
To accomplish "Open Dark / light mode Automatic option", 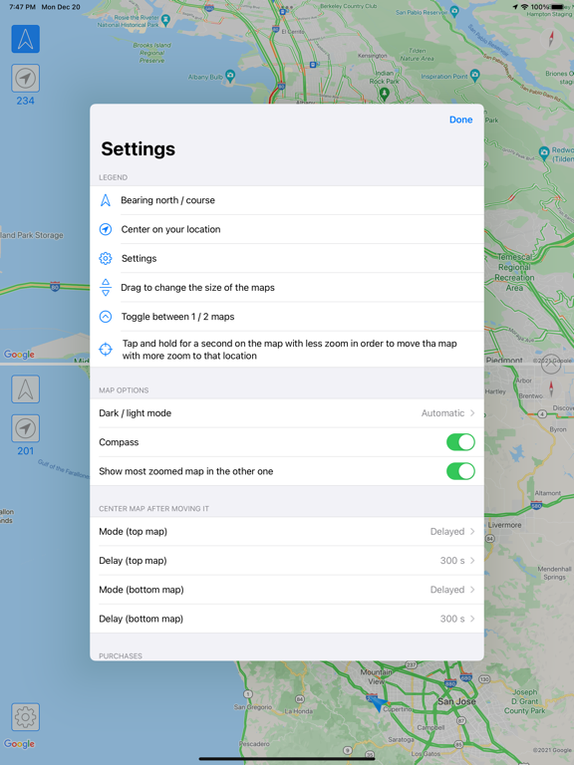I will pos(287,413).
